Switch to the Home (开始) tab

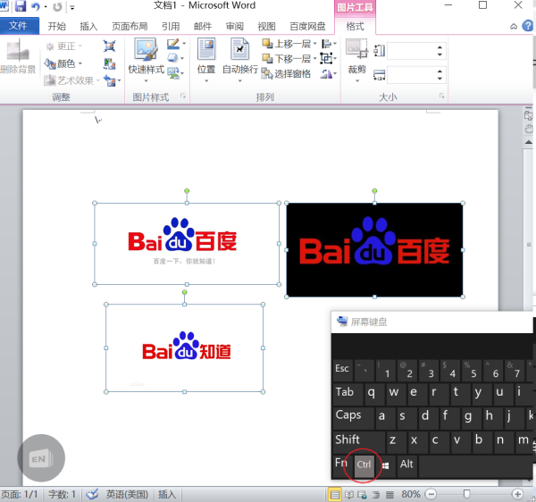pyautogui.click(x=56, y=26)
